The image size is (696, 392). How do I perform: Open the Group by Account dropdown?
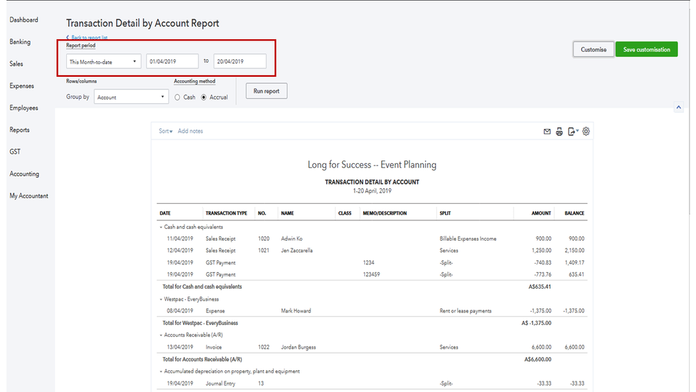pos(132,97)
